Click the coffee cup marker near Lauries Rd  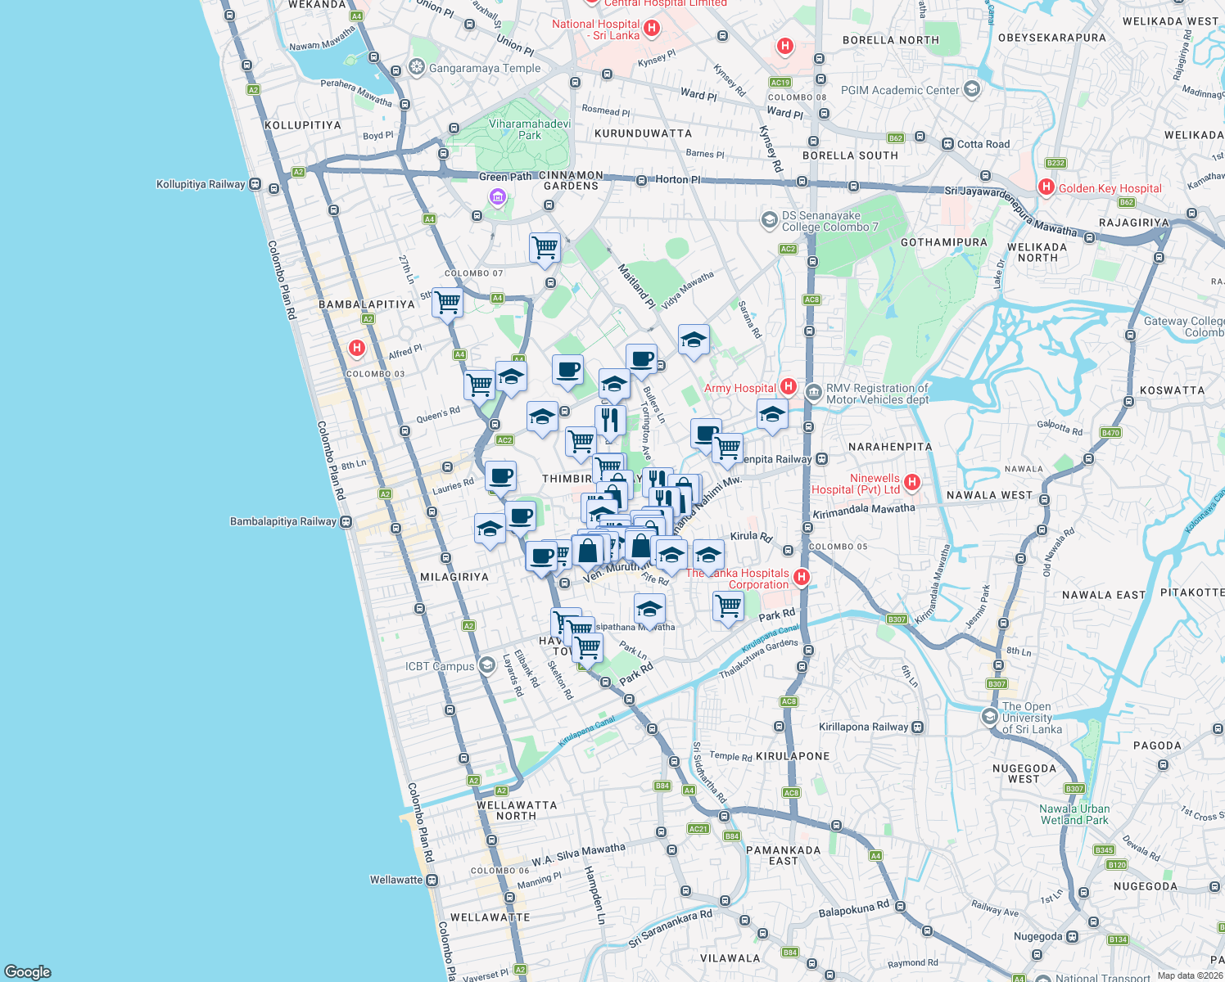(x=500, y=476)
